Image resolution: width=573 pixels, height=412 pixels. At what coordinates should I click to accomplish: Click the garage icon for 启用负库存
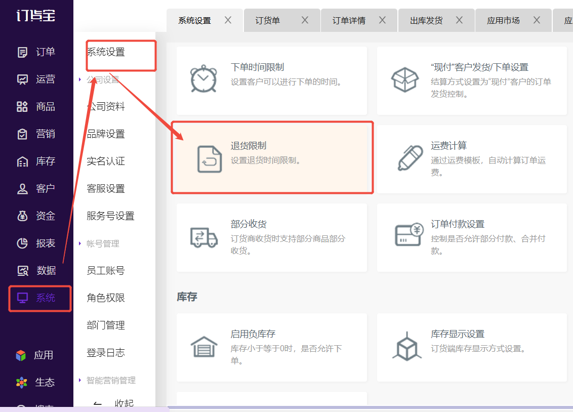[204, 347]
